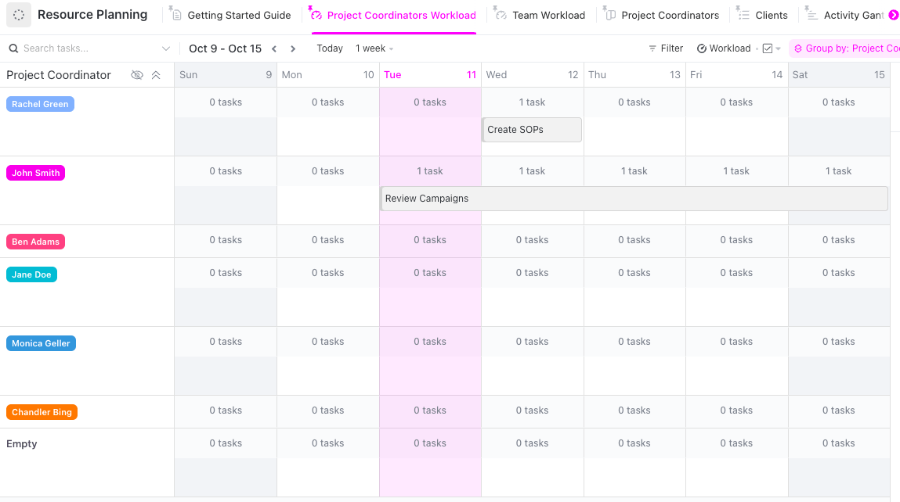Viewport: 900px width, 502px height.
Task: Open the Review Campaigns task bar
Action: point(634,199)
